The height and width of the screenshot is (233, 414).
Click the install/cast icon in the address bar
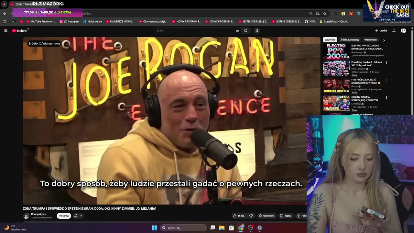pyautogui.click(x=318, y=14)
